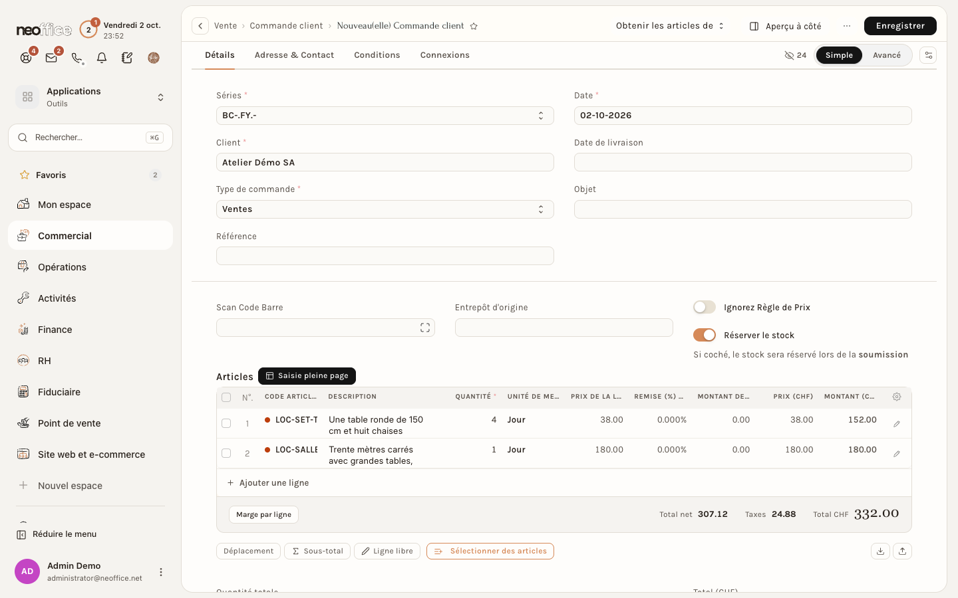Show the 24 hidden fields
This screenshot has width=958, height=598.
coord(795,55)
